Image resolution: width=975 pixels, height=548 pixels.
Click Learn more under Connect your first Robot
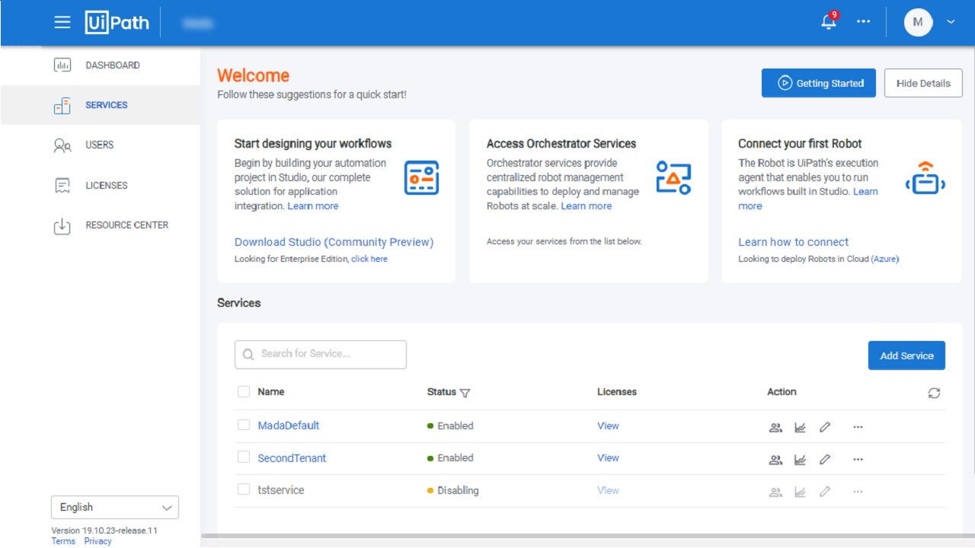808,199
